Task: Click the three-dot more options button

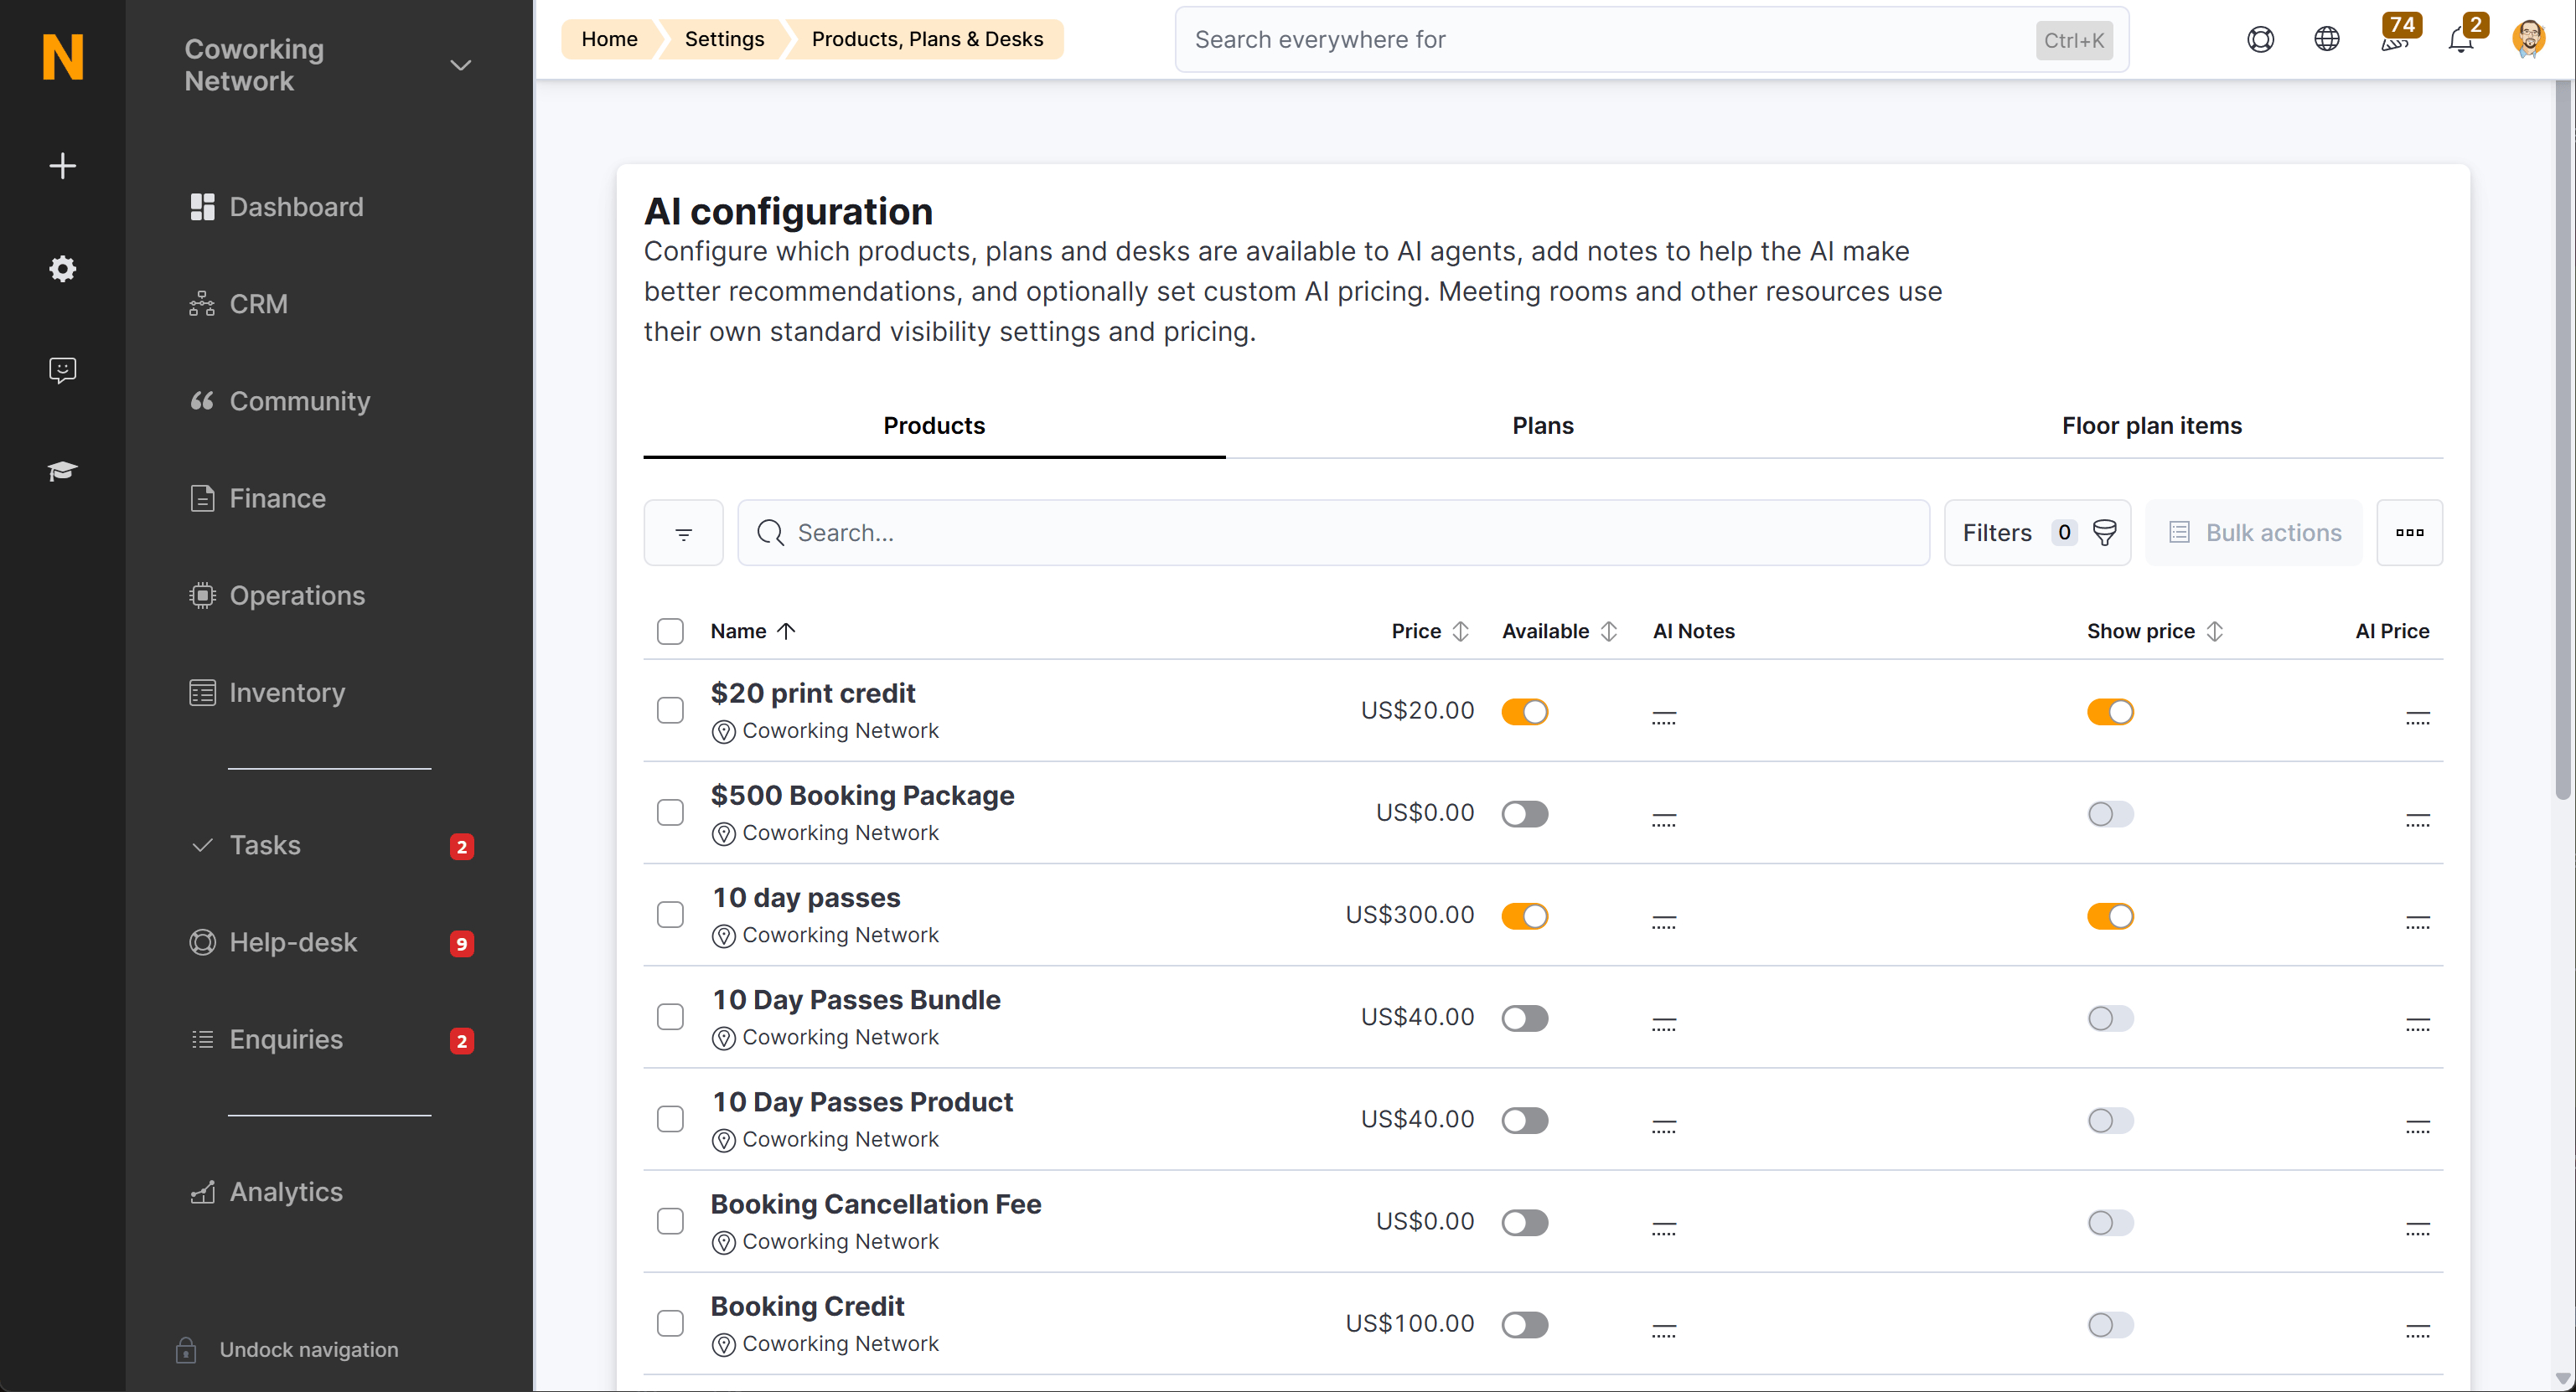Action: coord(2409,533)
